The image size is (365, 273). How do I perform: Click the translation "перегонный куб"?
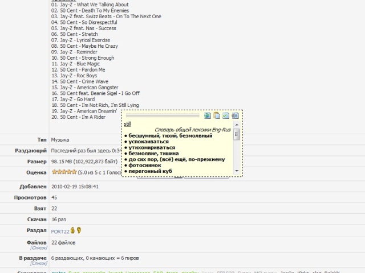(151, 171)
